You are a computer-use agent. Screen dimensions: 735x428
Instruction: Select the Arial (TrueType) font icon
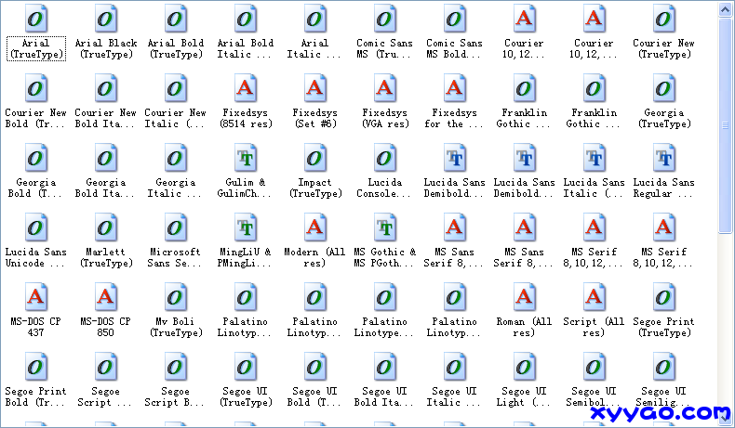coord(36,19)
